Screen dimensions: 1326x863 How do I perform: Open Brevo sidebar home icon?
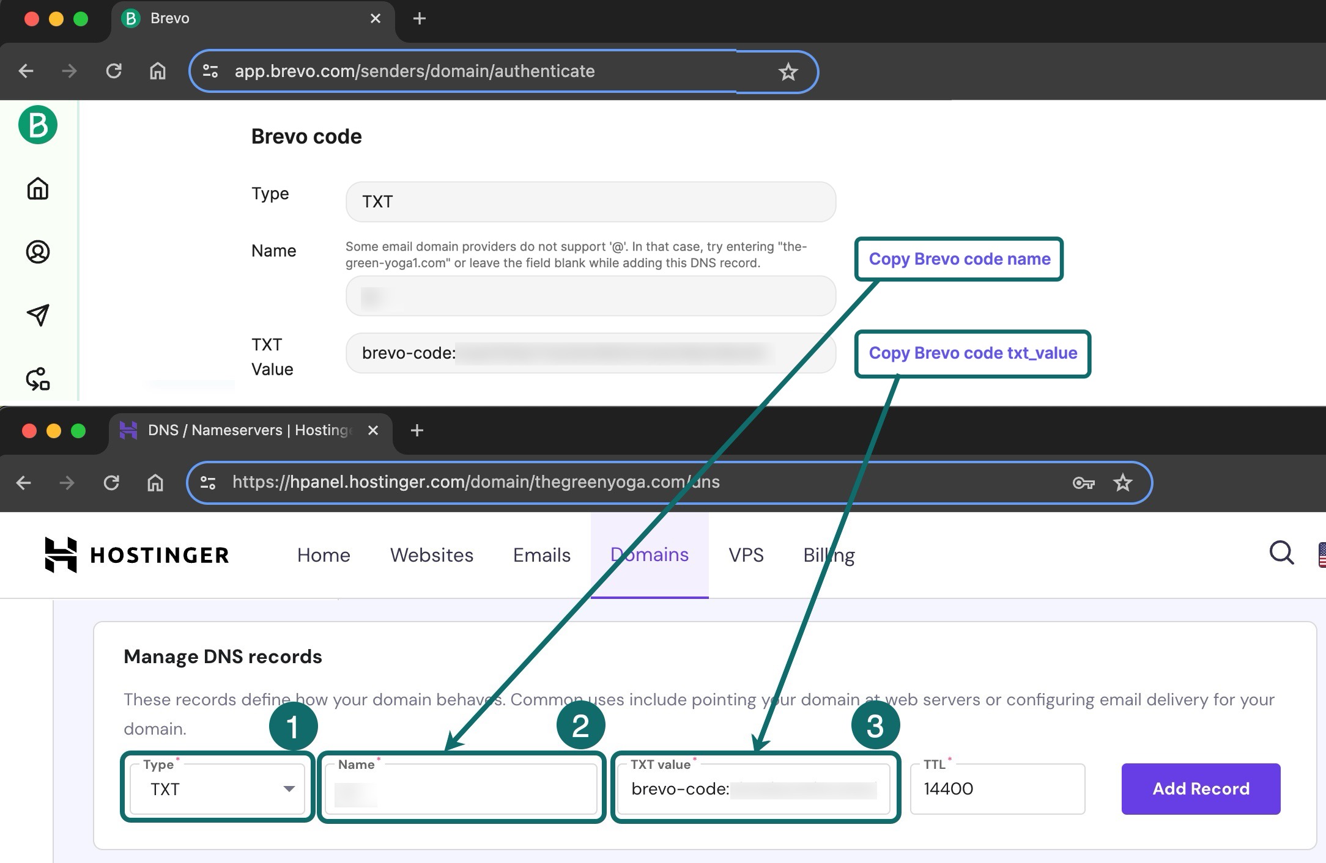coord(38,188)
